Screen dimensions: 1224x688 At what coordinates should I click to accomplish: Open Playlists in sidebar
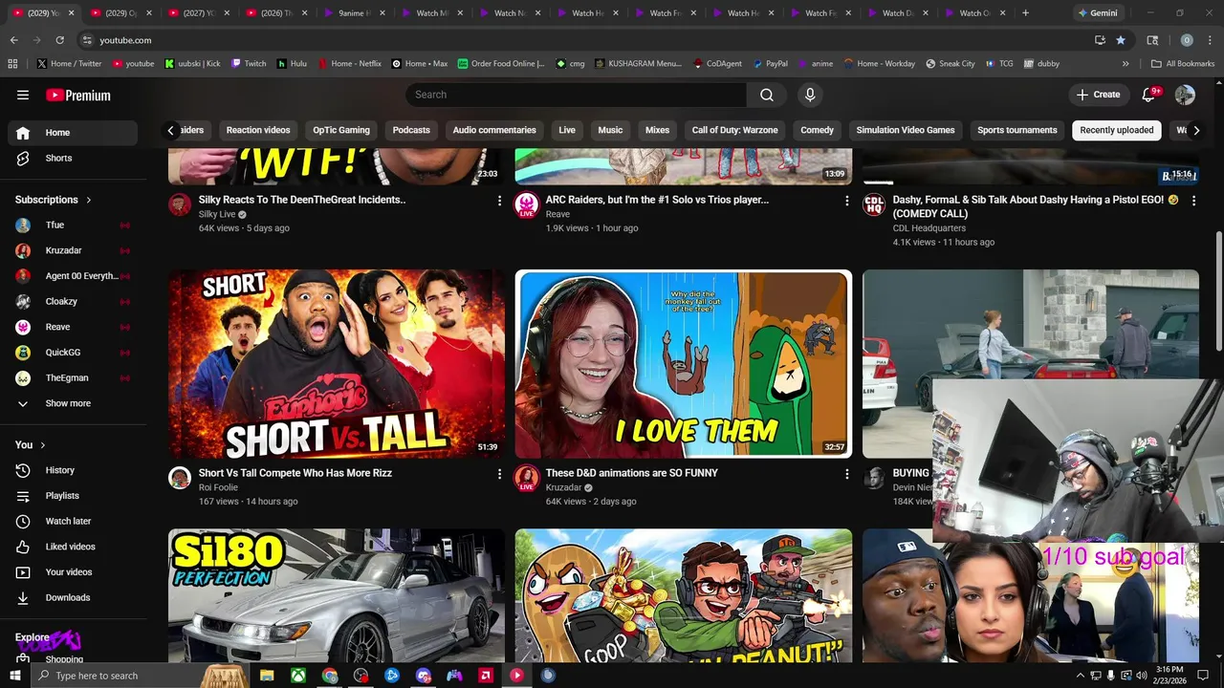(73, 496)
